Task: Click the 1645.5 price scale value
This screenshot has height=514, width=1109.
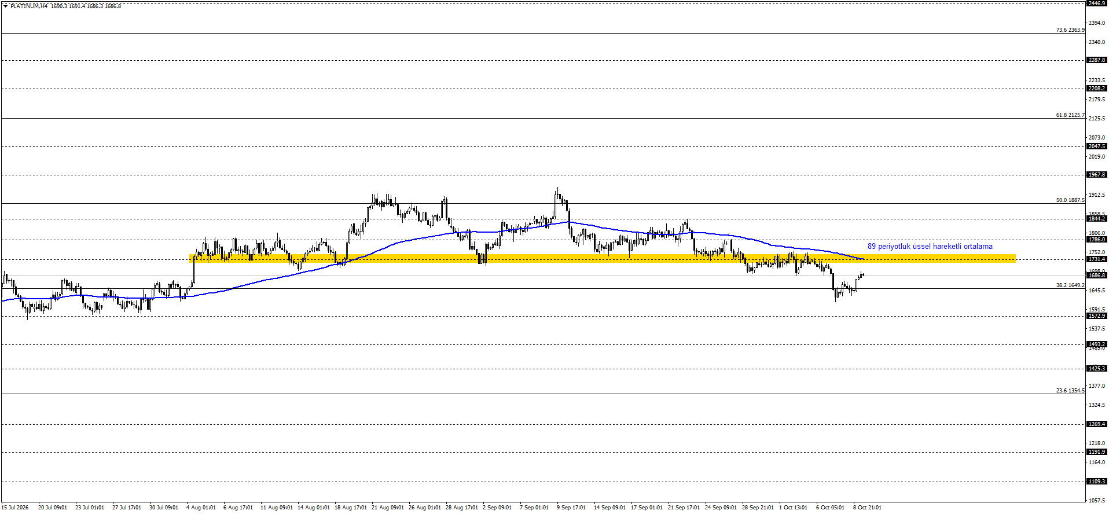Action: (1097, 291)
